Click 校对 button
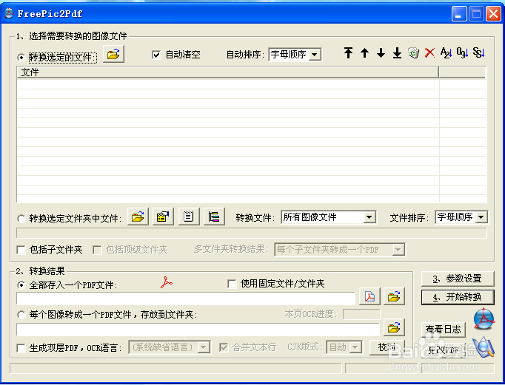The width and height of the screenshot is (505, 385). 387,347
